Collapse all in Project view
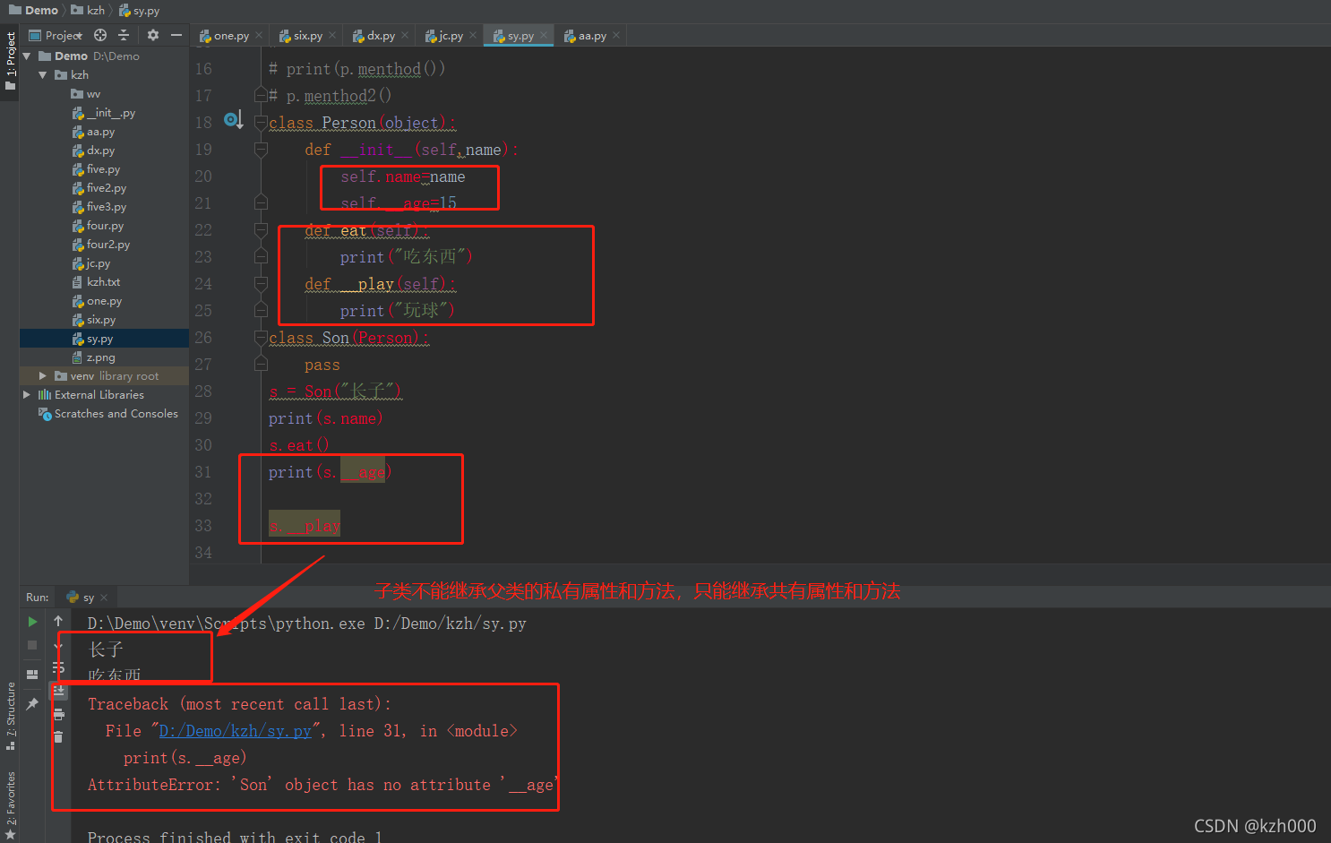The width and height of the screenshot is (1331, 843). 124,35
